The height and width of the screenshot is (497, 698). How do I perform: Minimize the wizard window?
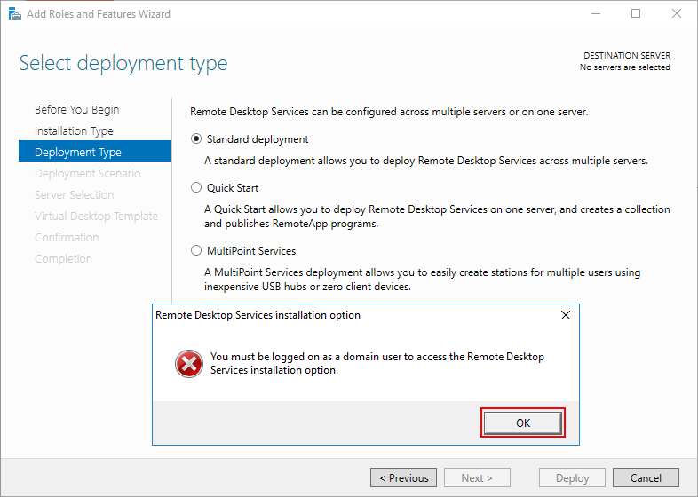(x=596, y=13)
